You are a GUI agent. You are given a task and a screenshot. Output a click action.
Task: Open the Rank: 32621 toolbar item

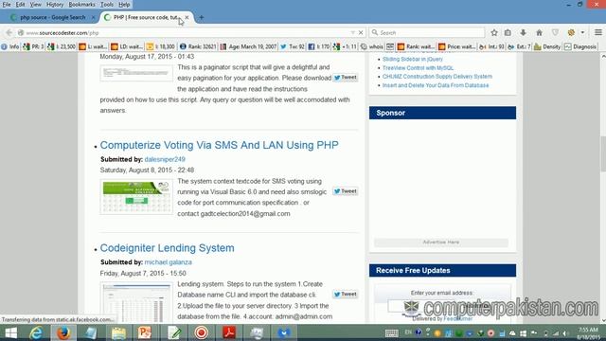tap(198, 46)
